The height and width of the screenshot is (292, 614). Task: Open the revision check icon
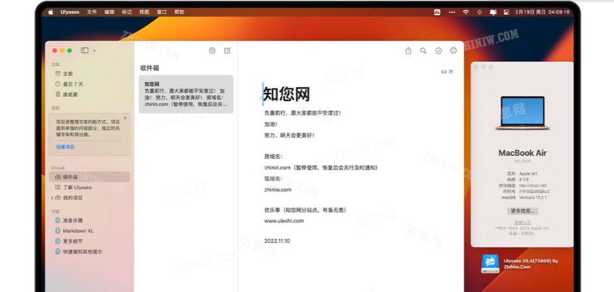pyautogui.click(x=439, y=50)
